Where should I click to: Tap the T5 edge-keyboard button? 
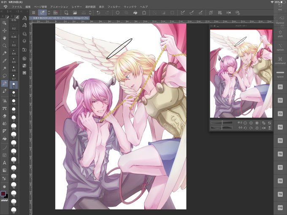coord(280,140)
